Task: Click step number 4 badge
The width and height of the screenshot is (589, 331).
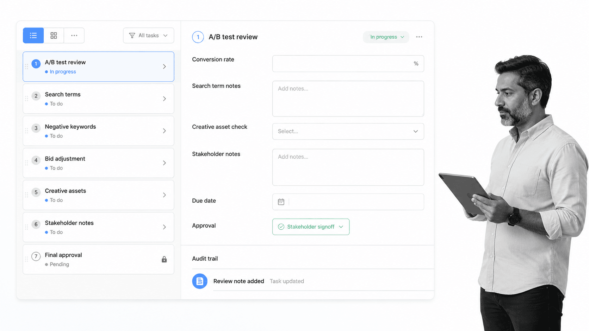Action: pyautogui.click(x=36, y=160)
